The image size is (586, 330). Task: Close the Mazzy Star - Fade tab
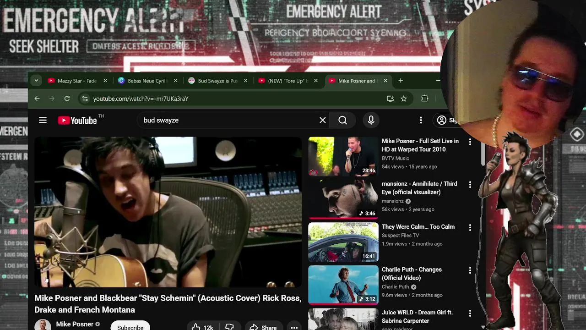[x=105, y=81]
